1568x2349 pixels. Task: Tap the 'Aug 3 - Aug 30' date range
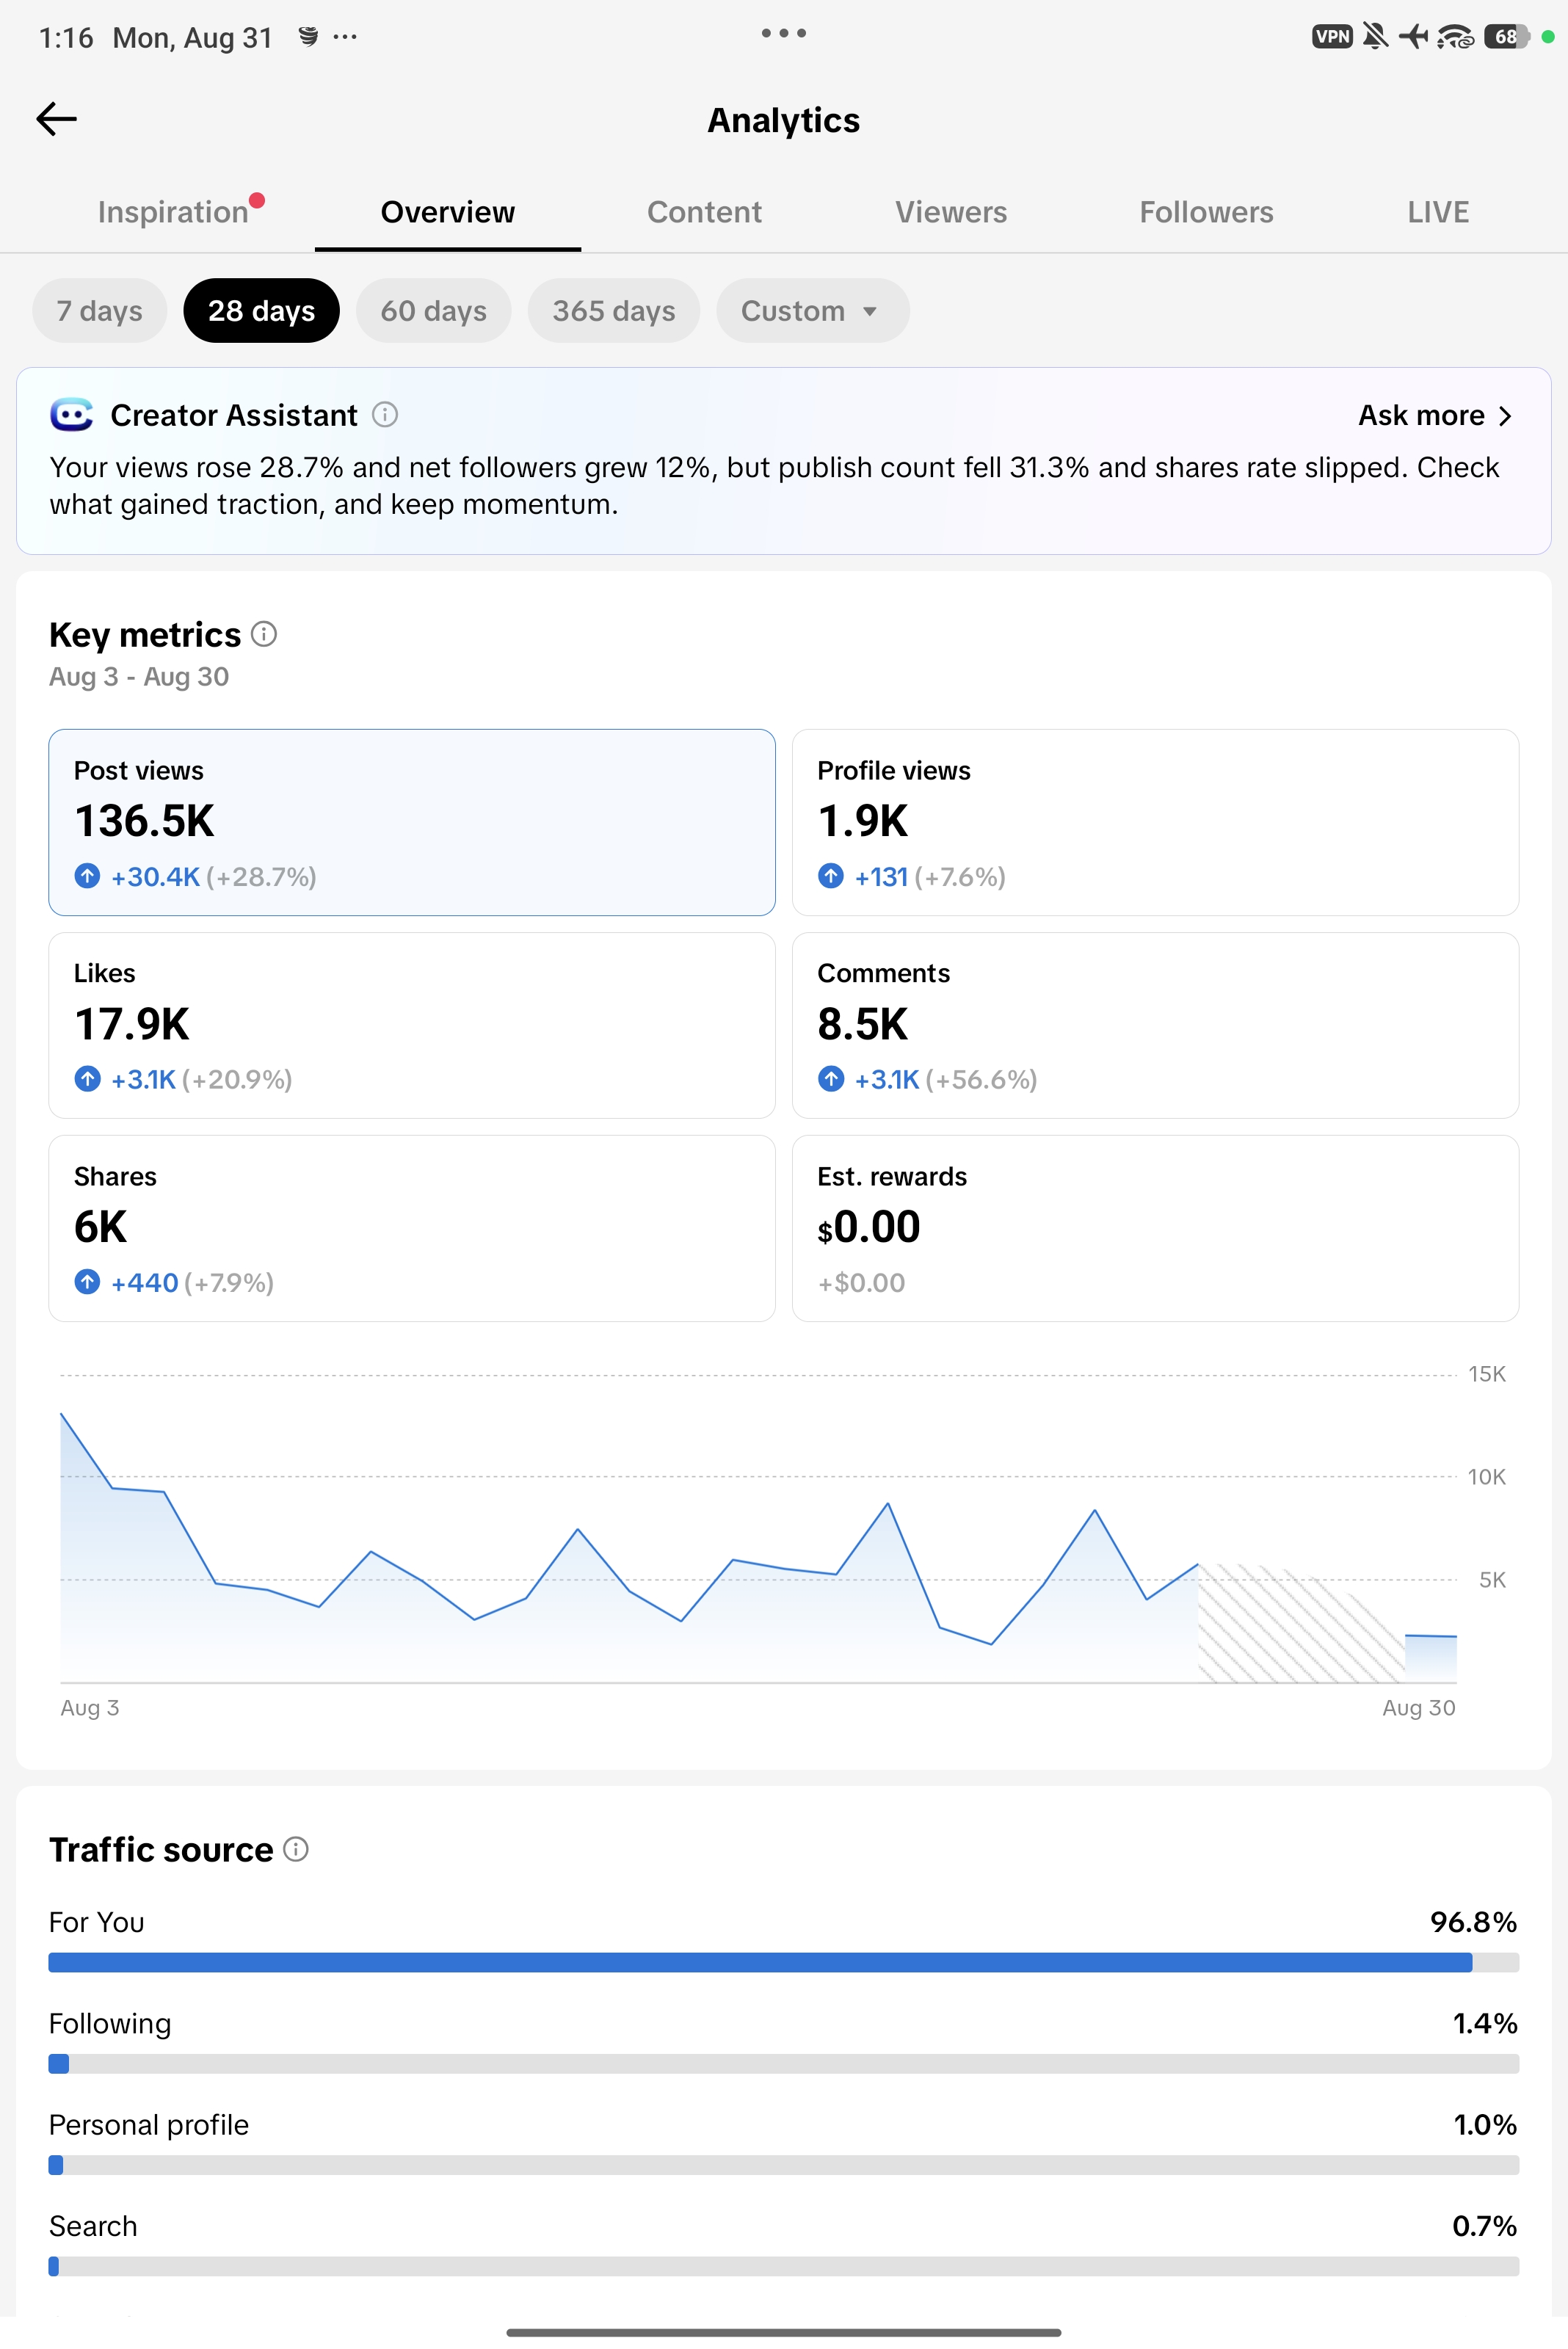click(x=139, y=677)
